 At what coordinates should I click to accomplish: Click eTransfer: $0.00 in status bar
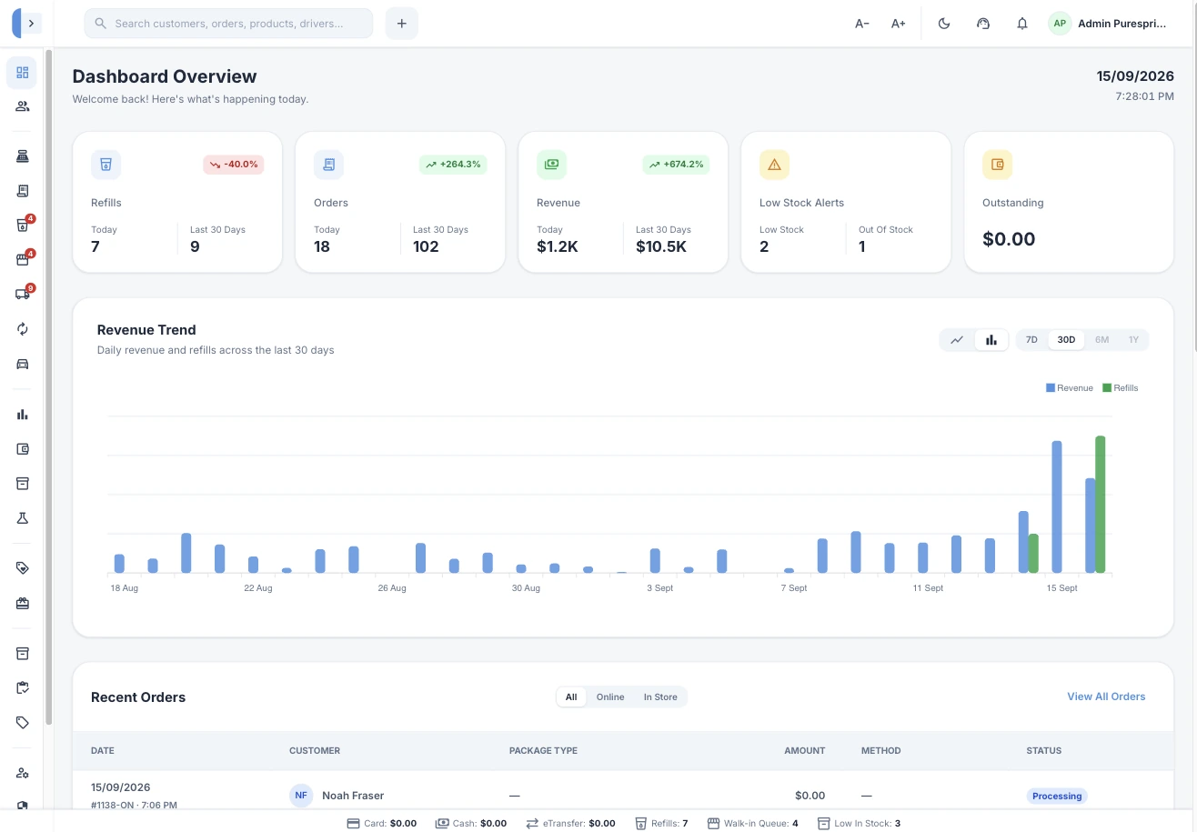click(570, 823)
